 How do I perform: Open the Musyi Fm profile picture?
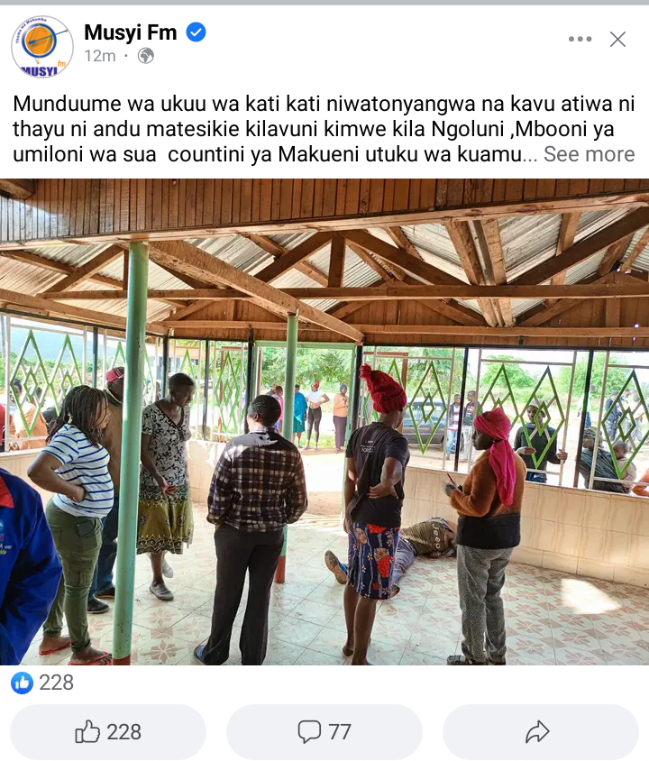pyautogui.click(x=42, y=46)
